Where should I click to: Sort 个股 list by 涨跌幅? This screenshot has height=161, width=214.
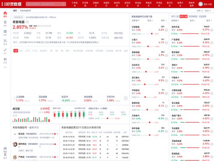click(x=136, y=21)
